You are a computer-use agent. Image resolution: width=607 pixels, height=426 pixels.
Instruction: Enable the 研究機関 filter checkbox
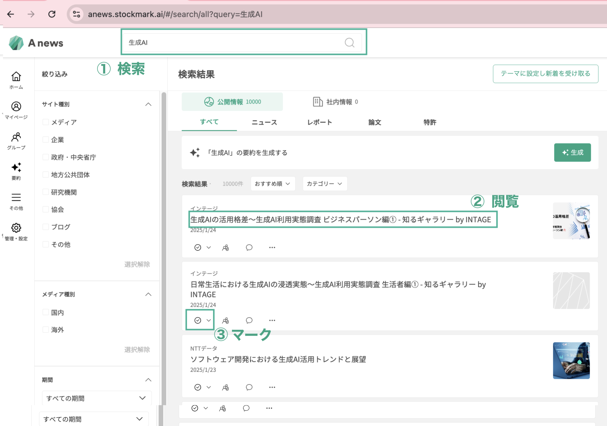46,192
